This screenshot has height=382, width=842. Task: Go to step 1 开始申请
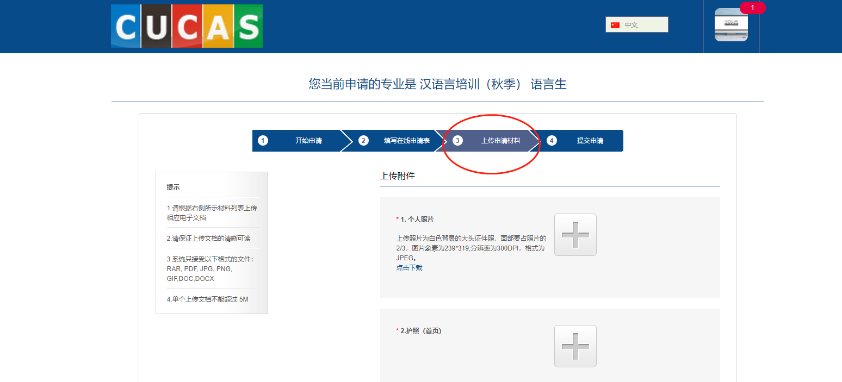click(x=296, y=141)
